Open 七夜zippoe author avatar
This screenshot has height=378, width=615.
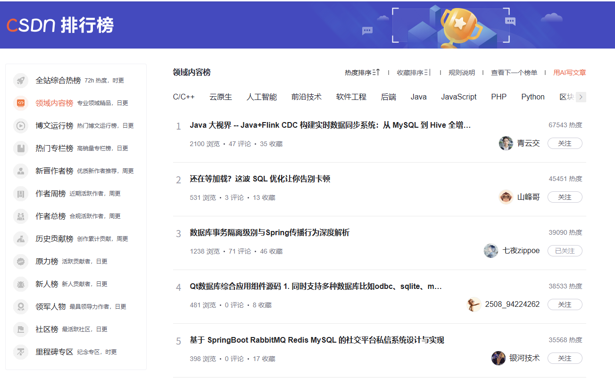[x=491, y=251]
